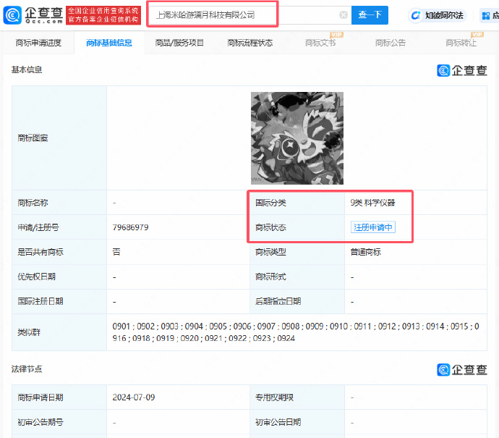The height and width of the screenshot is (438, 499).
Task: Click the 企查查 watermark beside 法律节点
Action: tap(462, 369)
